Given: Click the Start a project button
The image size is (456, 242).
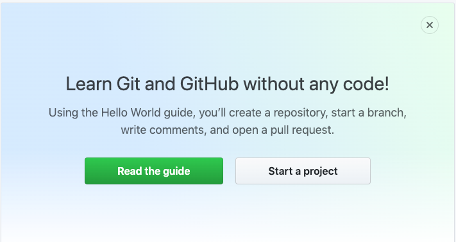Looking at the screenshot, I should [303, 171].
